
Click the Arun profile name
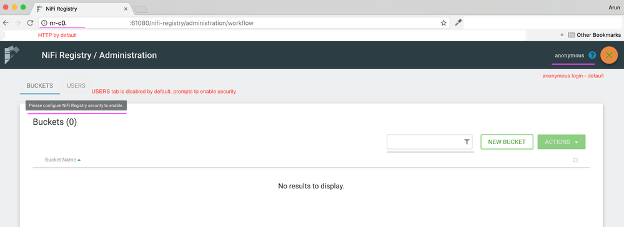[x=614, y=7]
